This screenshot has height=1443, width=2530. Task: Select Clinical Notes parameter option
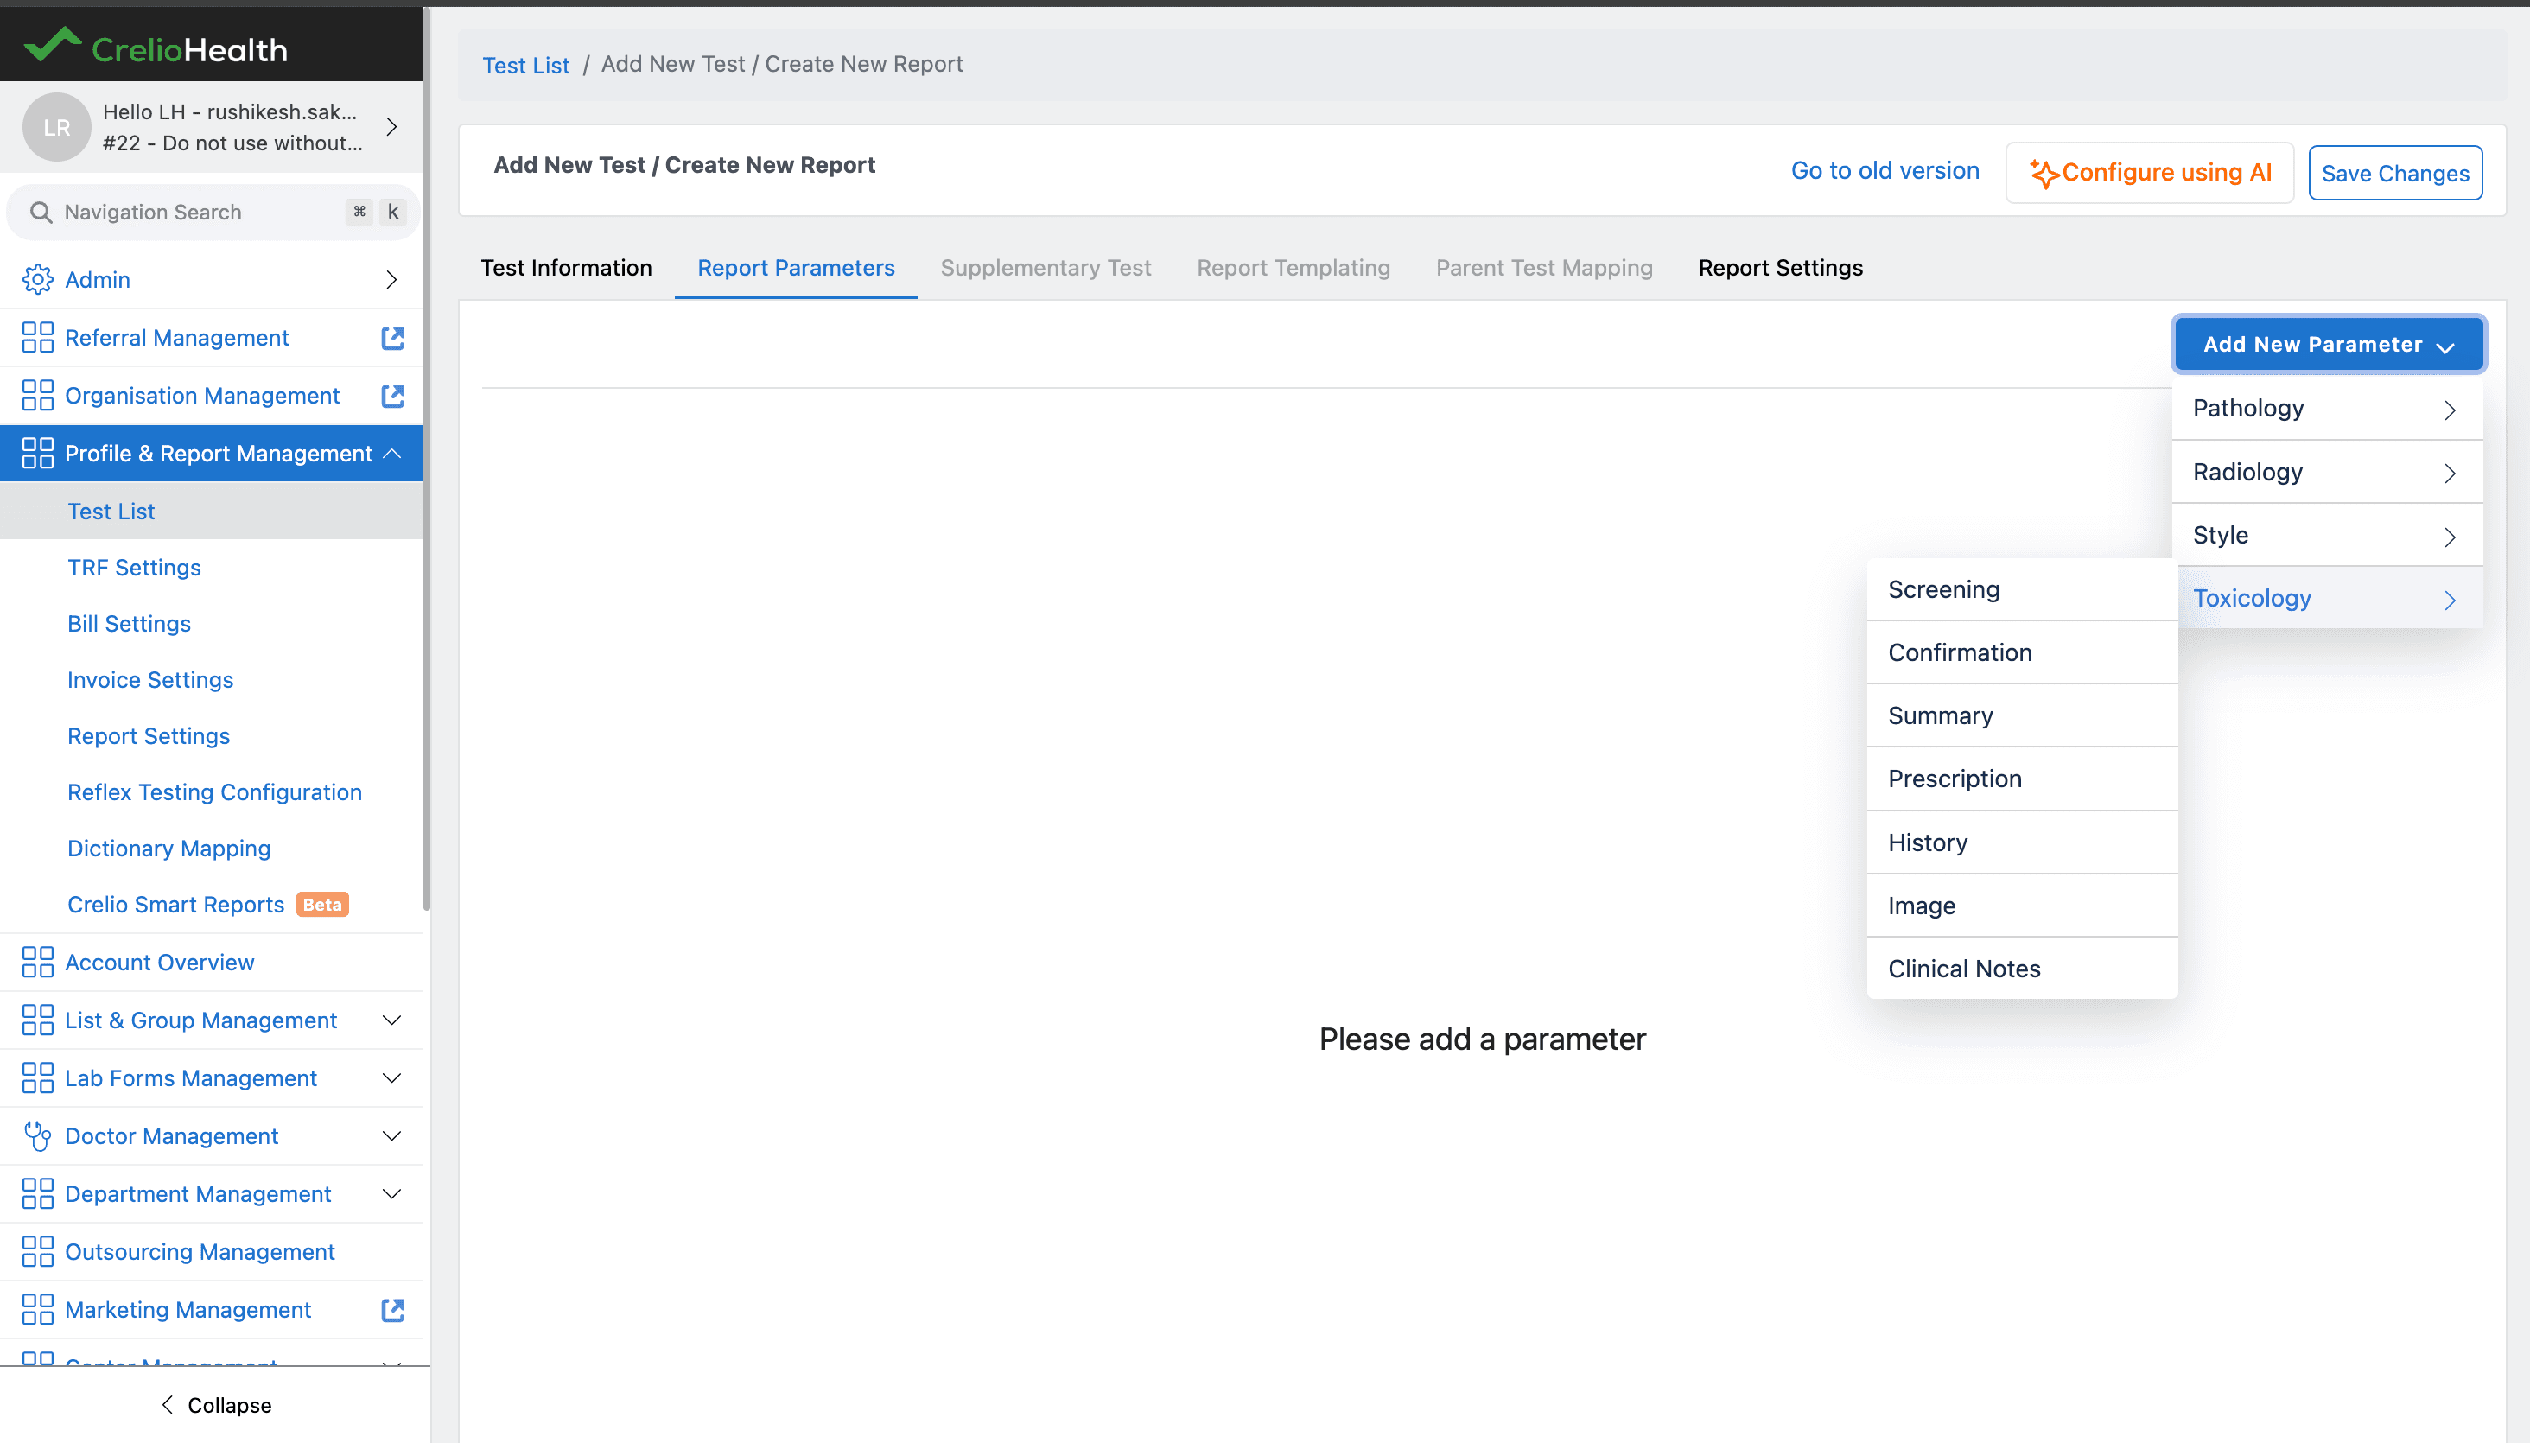pos(2022,969)
